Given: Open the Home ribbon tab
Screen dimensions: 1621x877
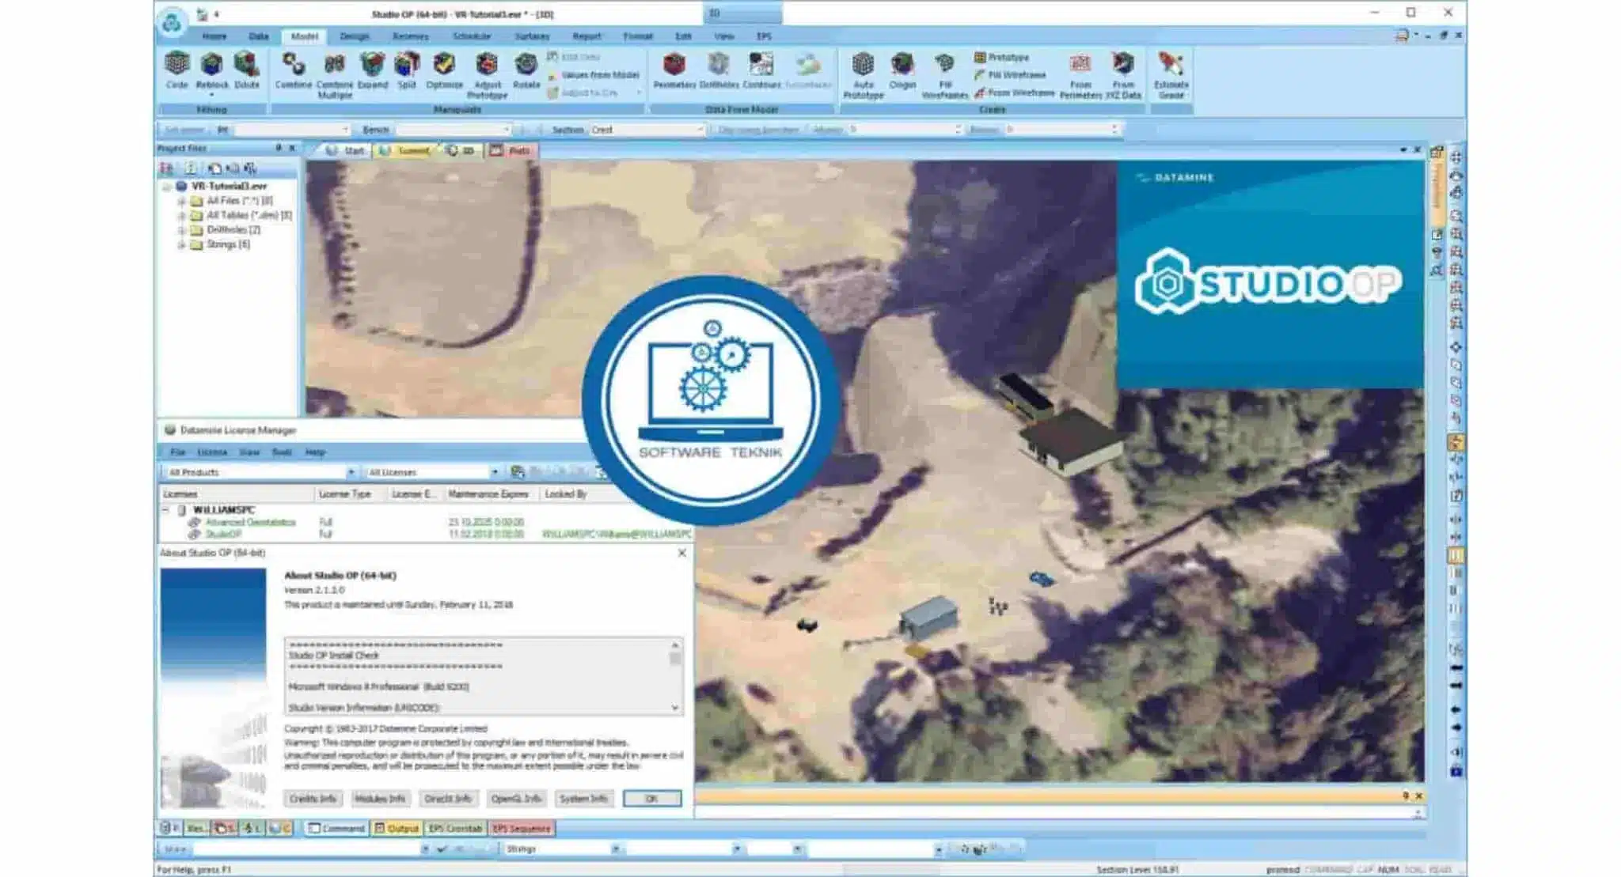Looking at the screenshot, I should (214, 36).
